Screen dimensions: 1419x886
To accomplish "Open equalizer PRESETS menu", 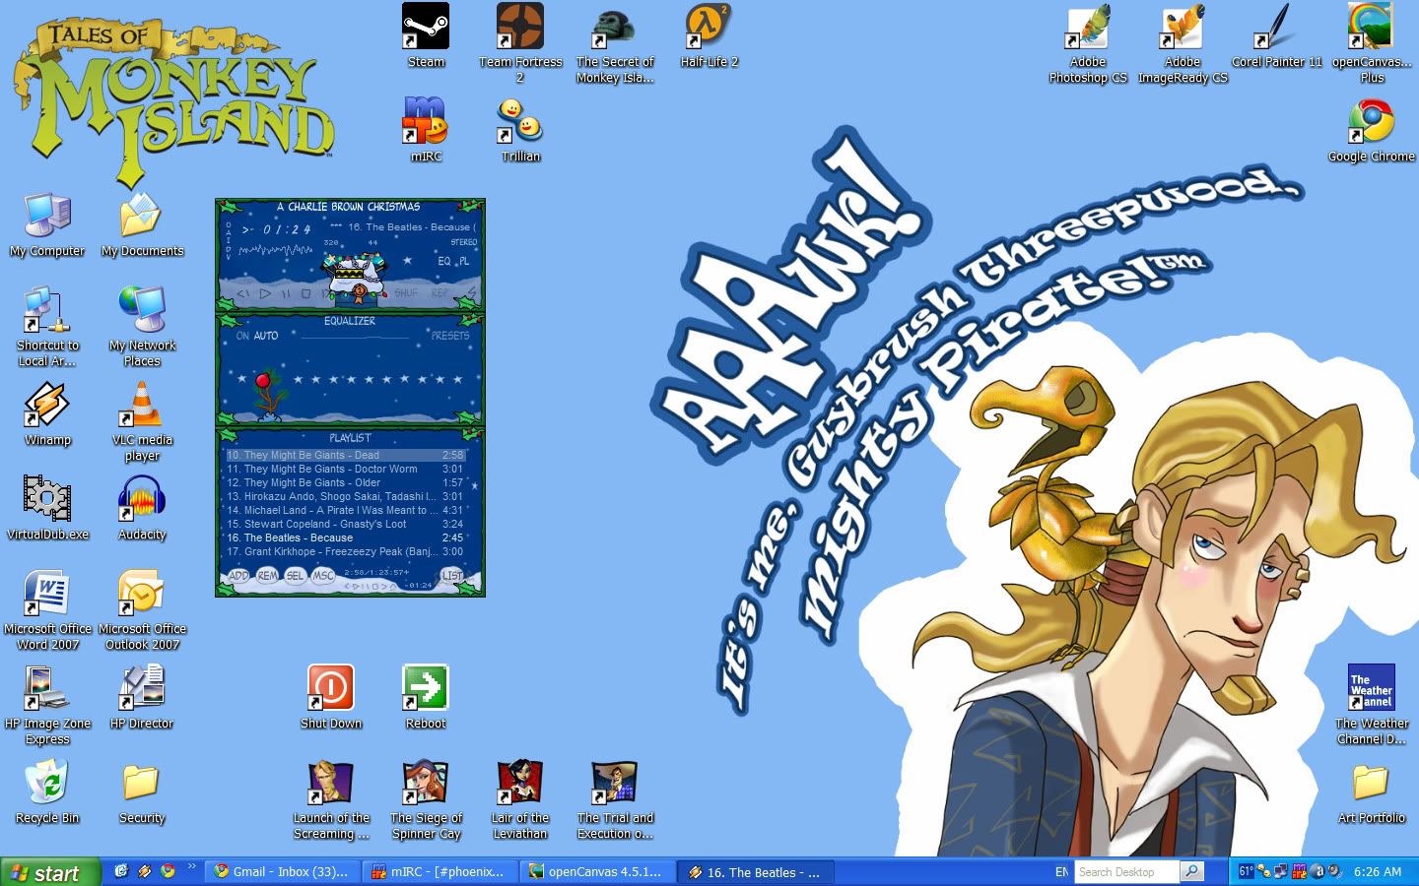I will tap(450, 336).
